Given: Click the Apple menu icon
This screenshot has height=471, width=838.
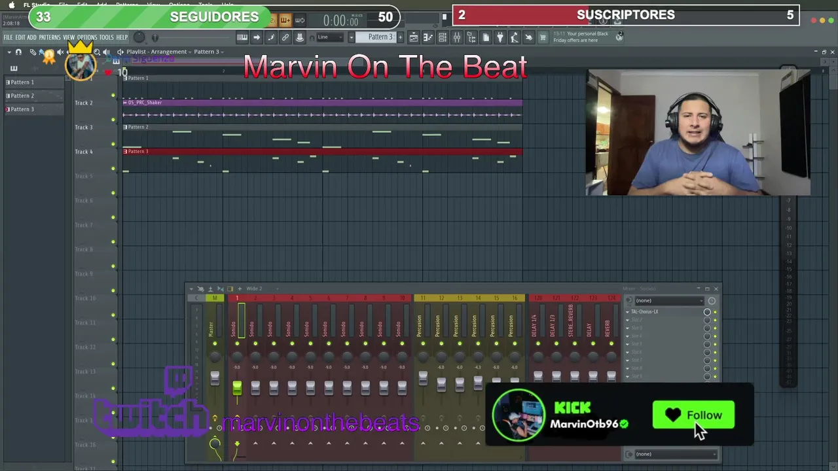Looking at the screenshot, I should [x=11, y=5].
